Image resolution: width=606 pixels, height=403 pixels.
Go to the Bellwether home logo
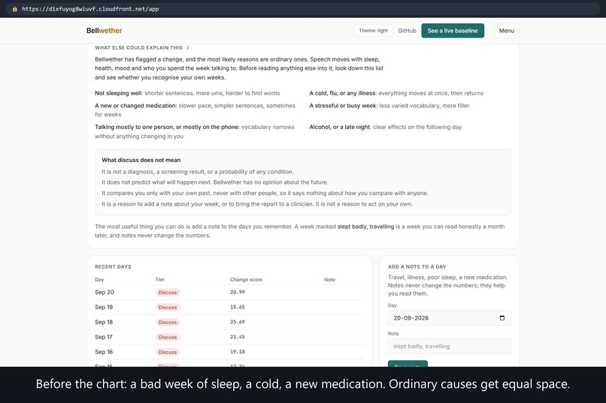point(105,31)
